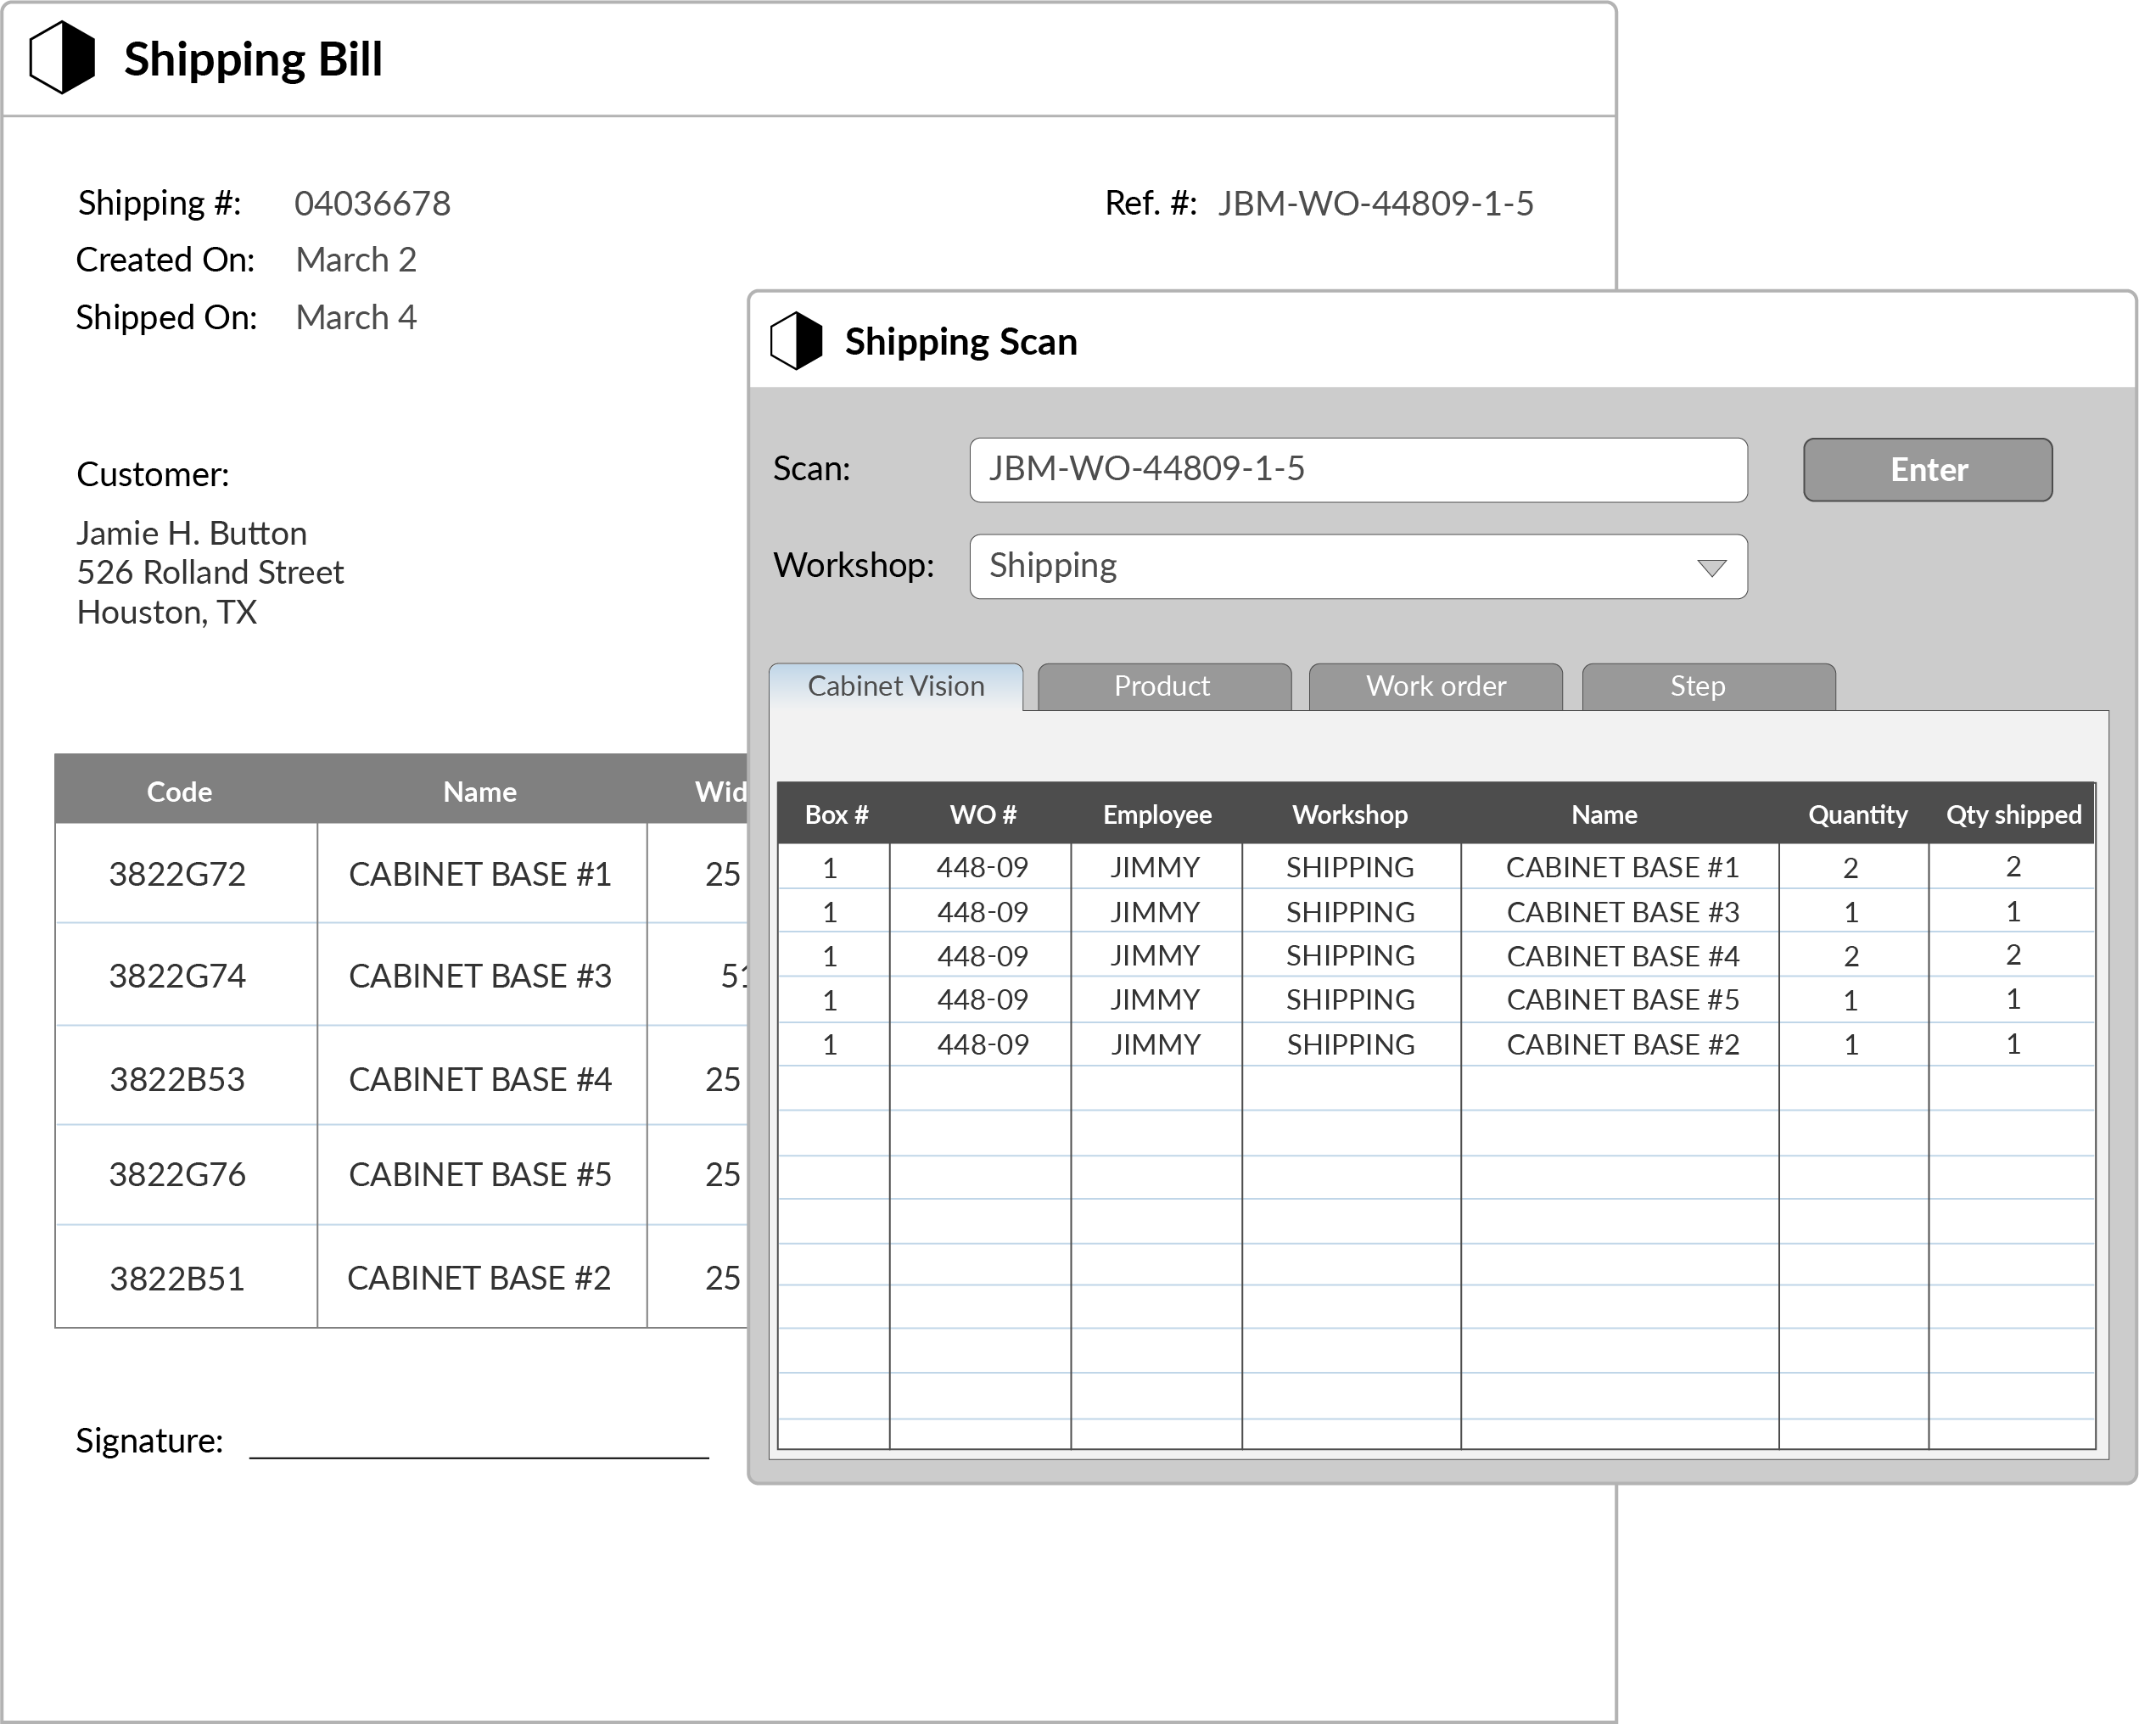Click CABINET BASE #5 in Shipping Bill table

click(479, 1175)
